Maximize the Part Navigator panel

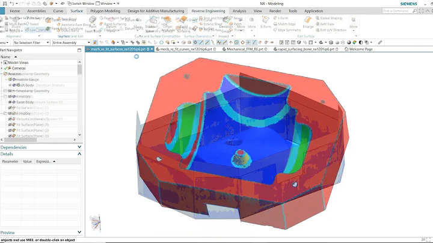(x=79, y=51)
